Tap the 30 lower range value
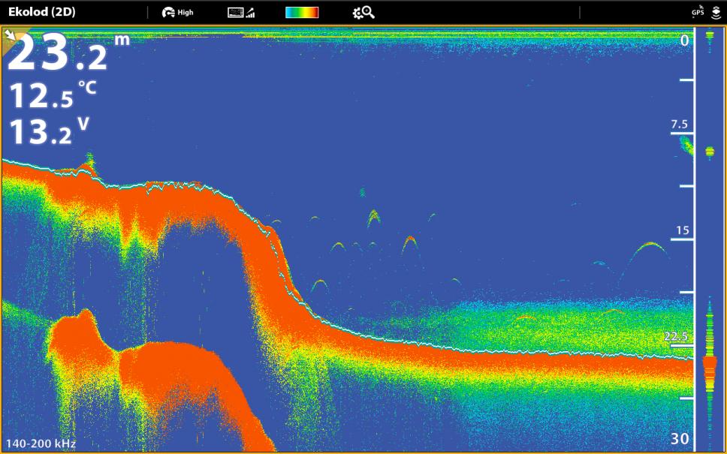 [x=680, y=440]
